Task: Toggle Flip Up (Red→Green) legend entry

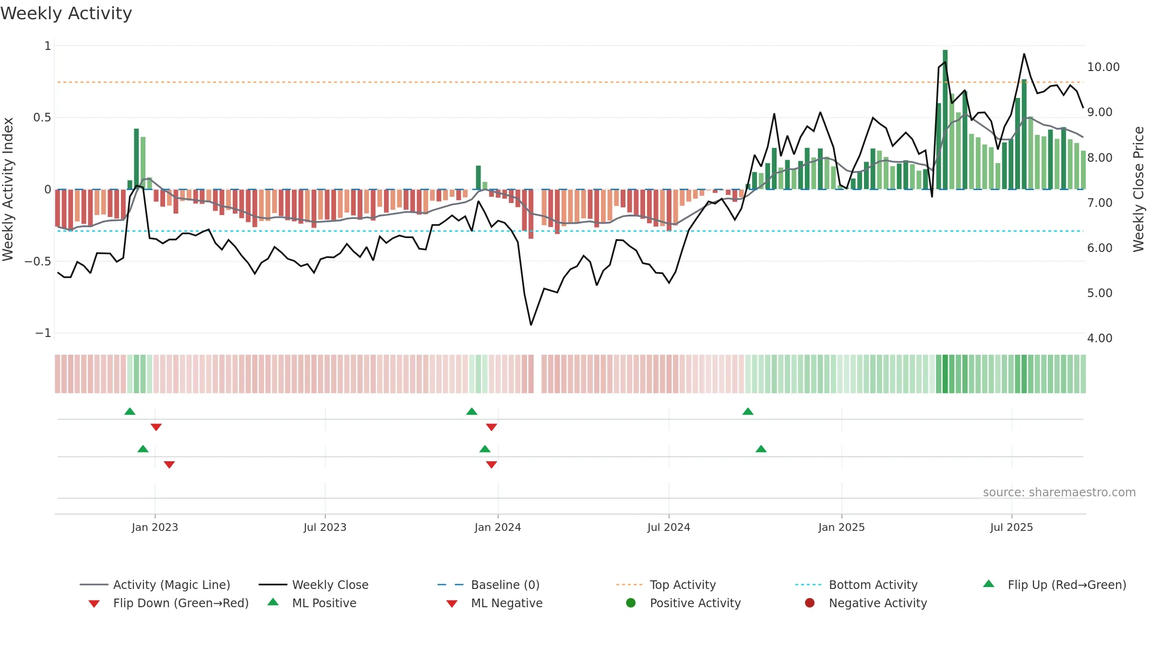Action: (1055, 585)
